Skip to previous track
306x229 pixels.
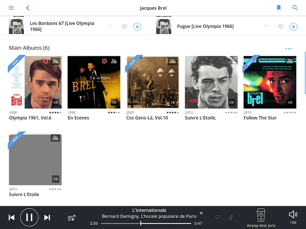point(11,218)
